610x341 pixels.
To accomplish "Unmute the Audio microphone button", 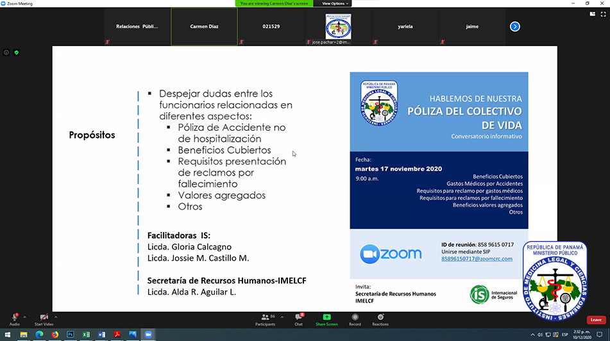I will coord(14,319).
